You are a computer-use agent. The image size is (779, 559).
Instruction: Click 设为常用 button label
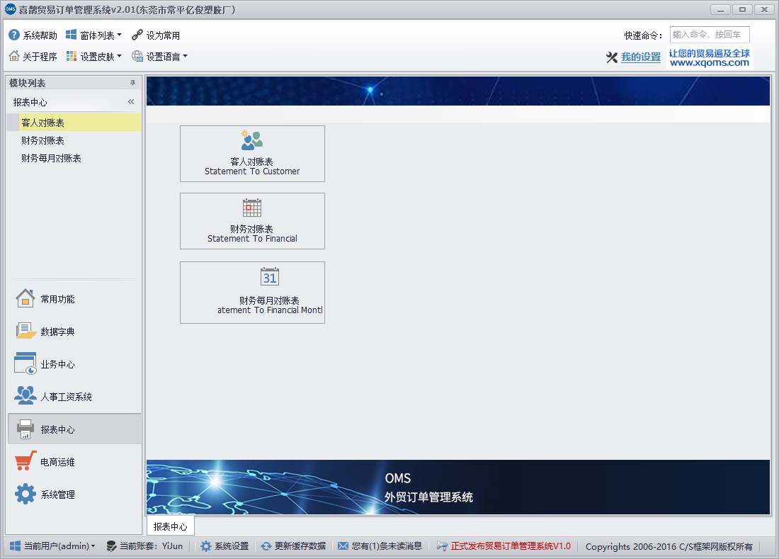pos(163,35)
